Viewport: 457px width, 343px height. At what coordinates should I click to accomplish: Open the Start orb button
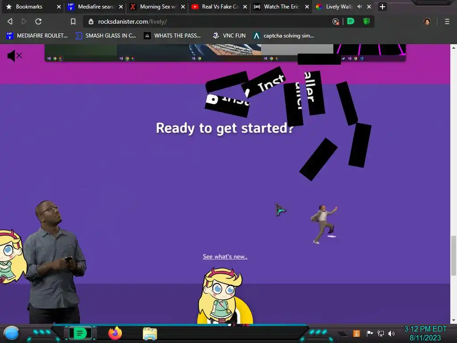tap(12, 333)
